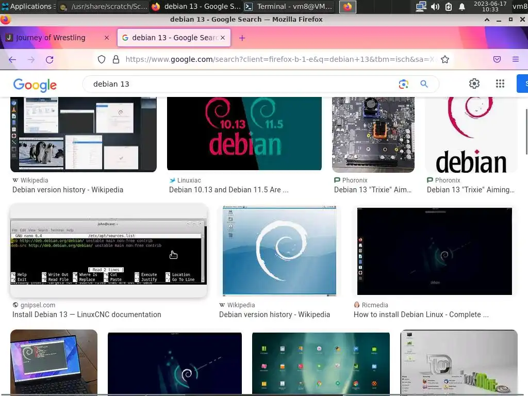Select the debian 13 - Google Search tab
The image size is (528, 396).
[174, 38]
